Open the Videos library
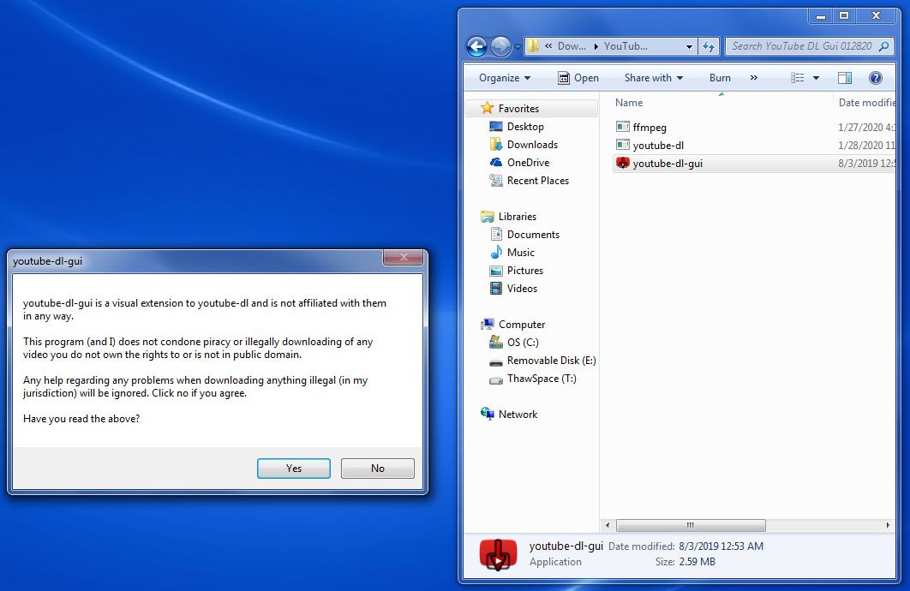 click(x=522, y=289)
